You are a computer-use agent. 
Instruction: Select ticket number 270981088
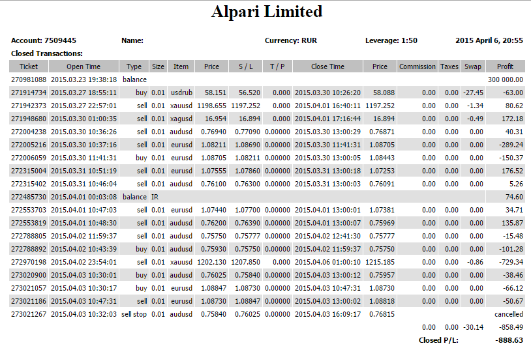coord(29,80)
